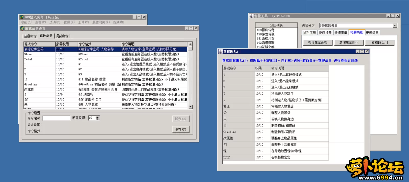Click the 189暴风传奇 window title icon
The width and height of the screenshot is (409, 182).
[22, 17]
